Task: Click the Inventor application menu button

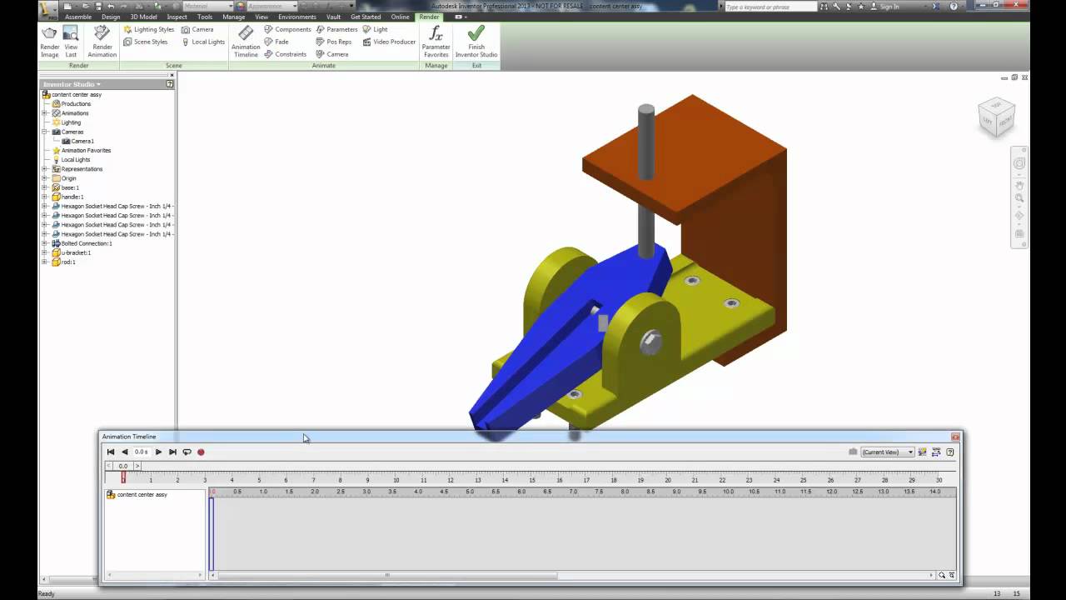Action: tap(49, 8)
